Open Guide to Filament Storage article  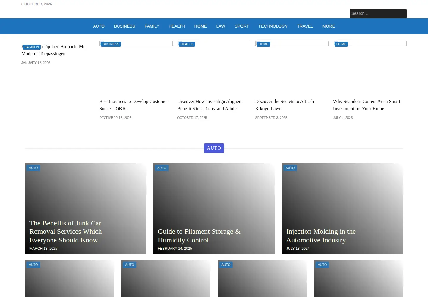coord(199,236)
